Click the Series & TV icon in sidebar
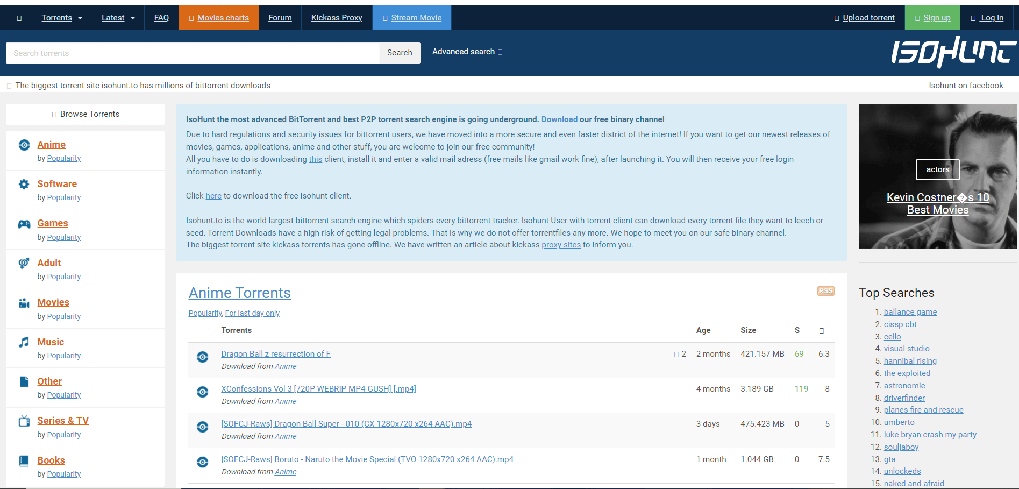Screen dimensions: 1019x489 coord(24,421)
